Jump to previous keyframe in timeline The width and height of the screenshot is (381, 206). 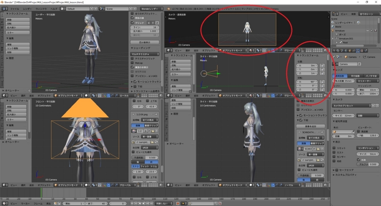coord(136,203)
